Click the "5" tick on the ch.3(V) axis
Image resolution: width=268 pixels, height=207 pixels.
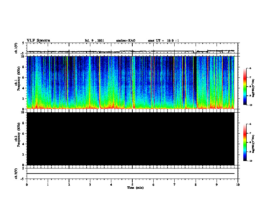coord(23,168)
